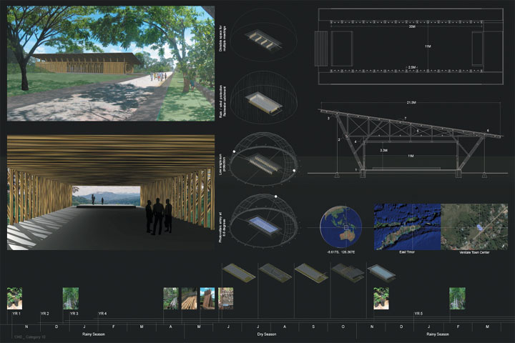Click the Dry Season label
Viewport: 515px width, 343px height.
coord(269,334)
